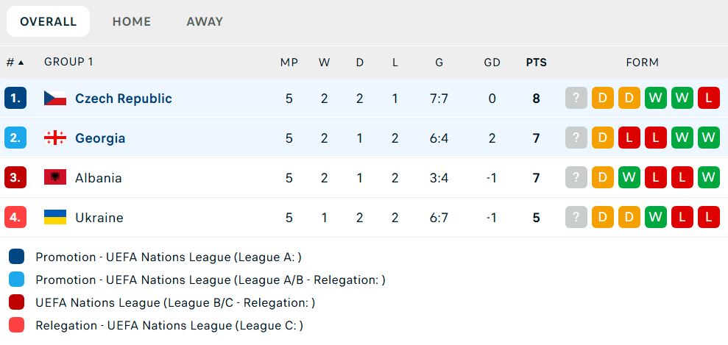
Task: Click Czech Republic's red L form badge
Action: (x=708, y=99)
